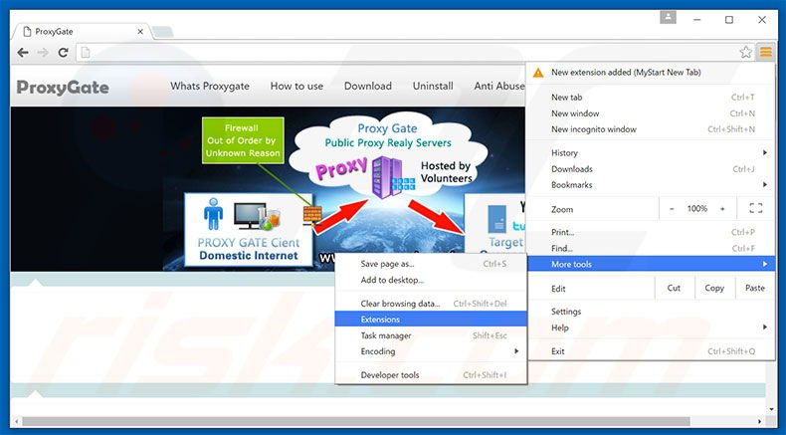
Task: Choose Print from the menu
Action: tap(651, 232)
